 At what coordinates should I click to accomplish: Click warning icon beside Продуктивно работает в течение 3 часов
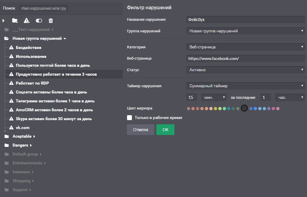pyautogui.click(x=11, y=74)
